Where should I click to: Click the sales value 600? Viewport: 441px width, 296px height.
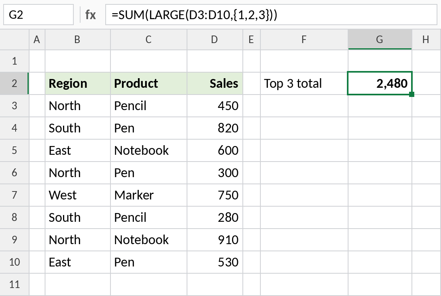[215, 150]
